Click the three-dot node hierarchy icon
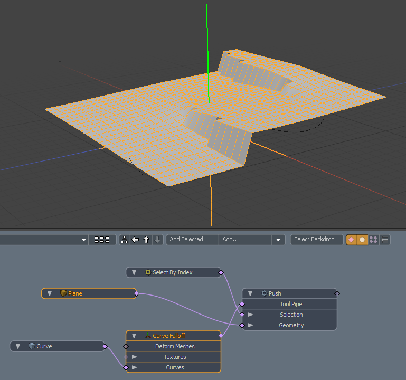The width and height of the screenshot is (406, 380). pos(125,240)
